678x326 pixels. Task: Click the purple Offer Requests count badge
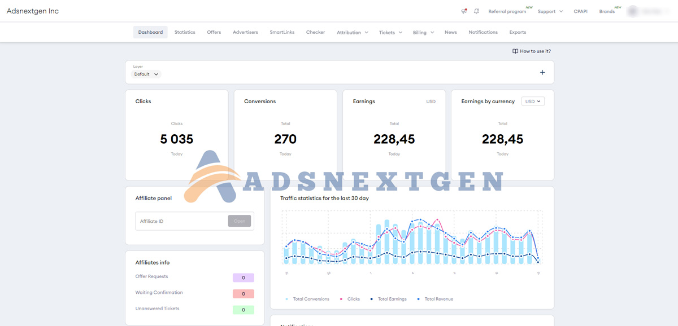pos(243,277)
